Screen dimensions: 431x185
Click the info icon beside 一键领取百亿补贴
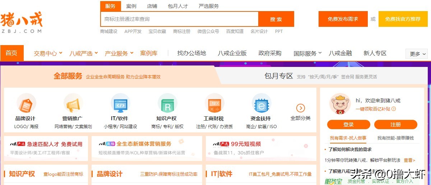394,109
